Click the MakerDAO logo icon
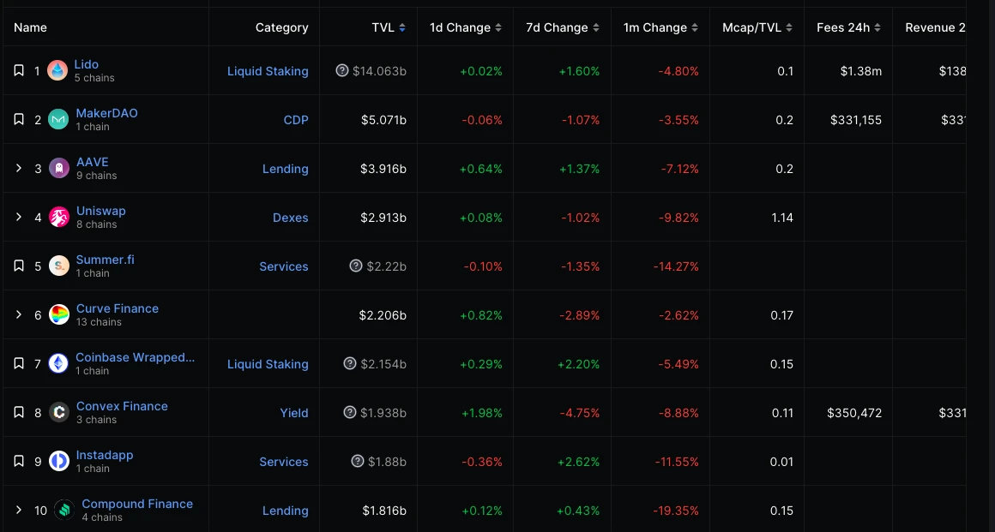Screen dimensions: 995x532 pyautogui.click(x=58, y=119)
